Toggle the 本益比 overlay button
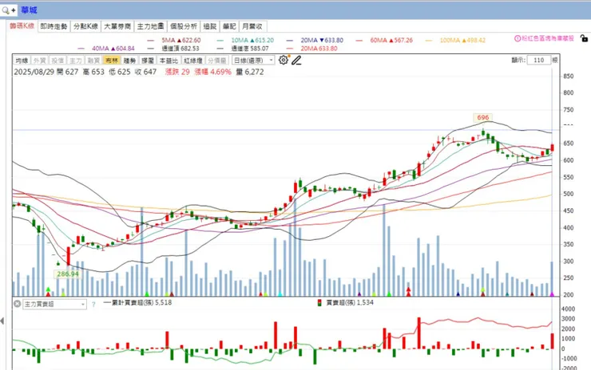The height and width of the screenshot is (370, 591). pos(169,61)
